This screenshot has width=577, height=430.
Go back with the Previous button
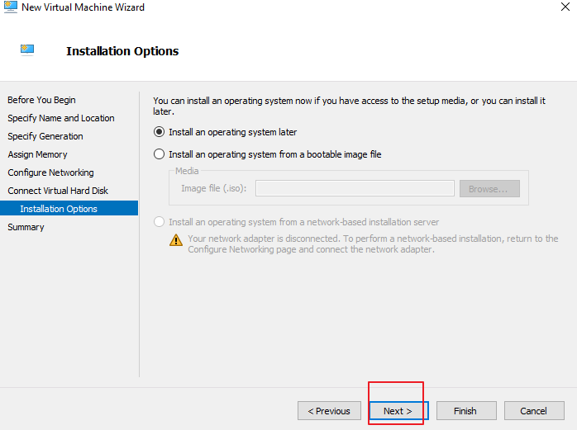tap(329, 411)
